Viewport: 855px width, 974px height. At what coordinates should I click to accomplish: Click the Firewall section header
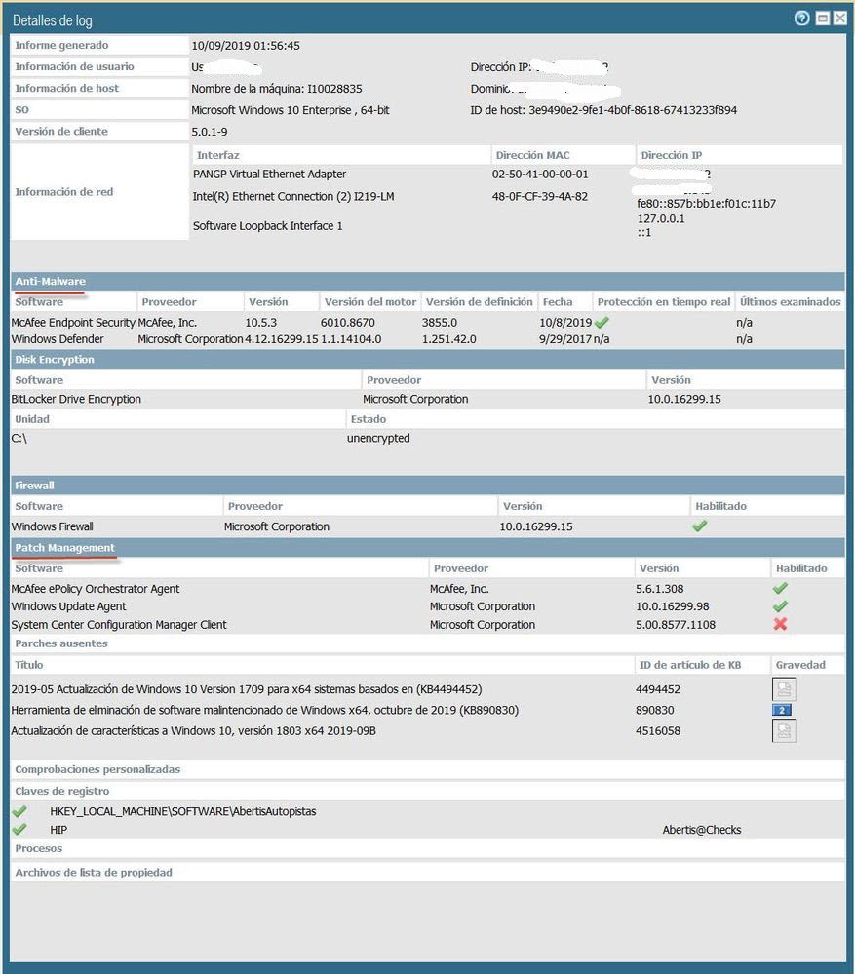click(34, 486)
